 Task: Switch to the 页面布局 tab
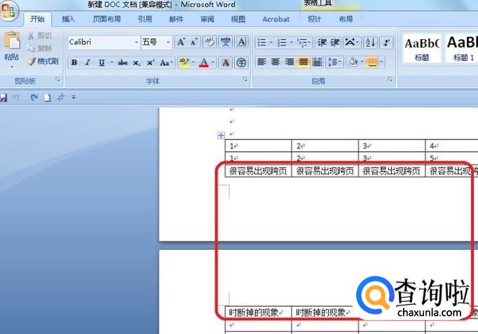pyautogui.click(x=107, y=19)
